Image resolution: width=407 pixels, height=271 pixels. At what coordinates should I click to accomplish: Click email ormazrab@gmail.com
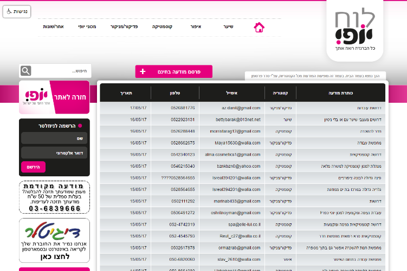pyautogui.click(x=240, y=248)
